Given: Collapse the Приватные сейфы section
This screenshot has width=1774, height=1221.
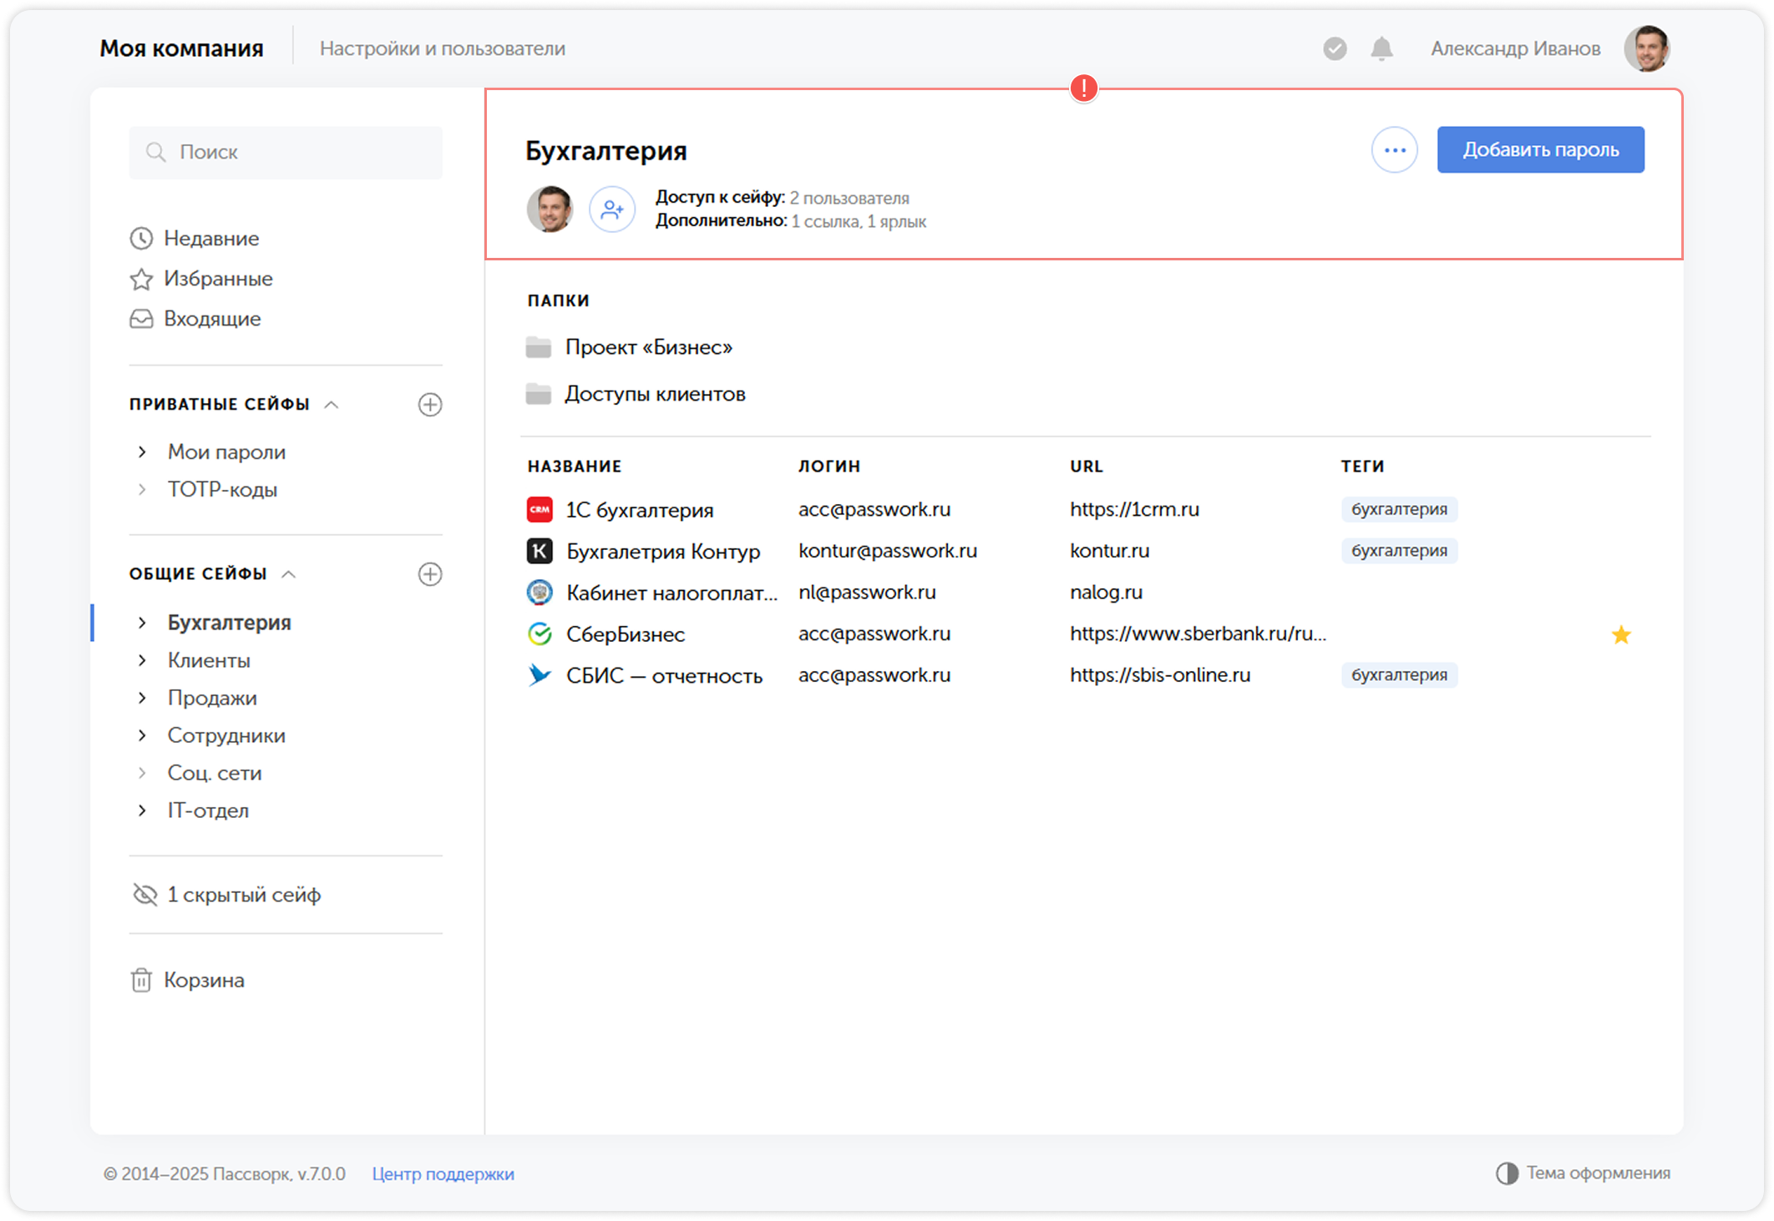Looking at the screenshot, I should pos(332,405).
